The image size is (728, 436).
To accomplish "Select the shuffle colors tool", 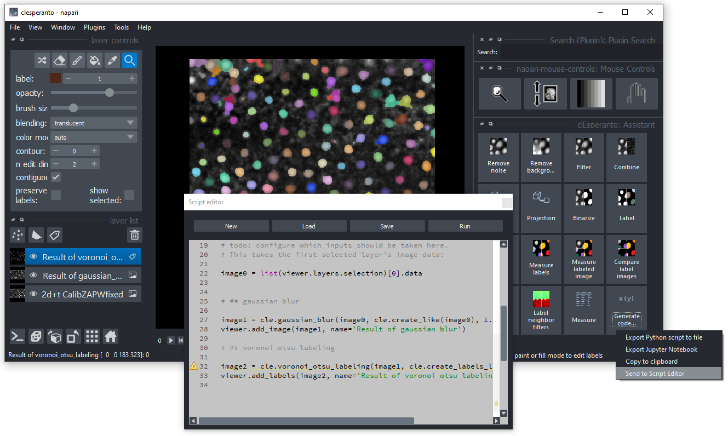I will tap(42, 60).
